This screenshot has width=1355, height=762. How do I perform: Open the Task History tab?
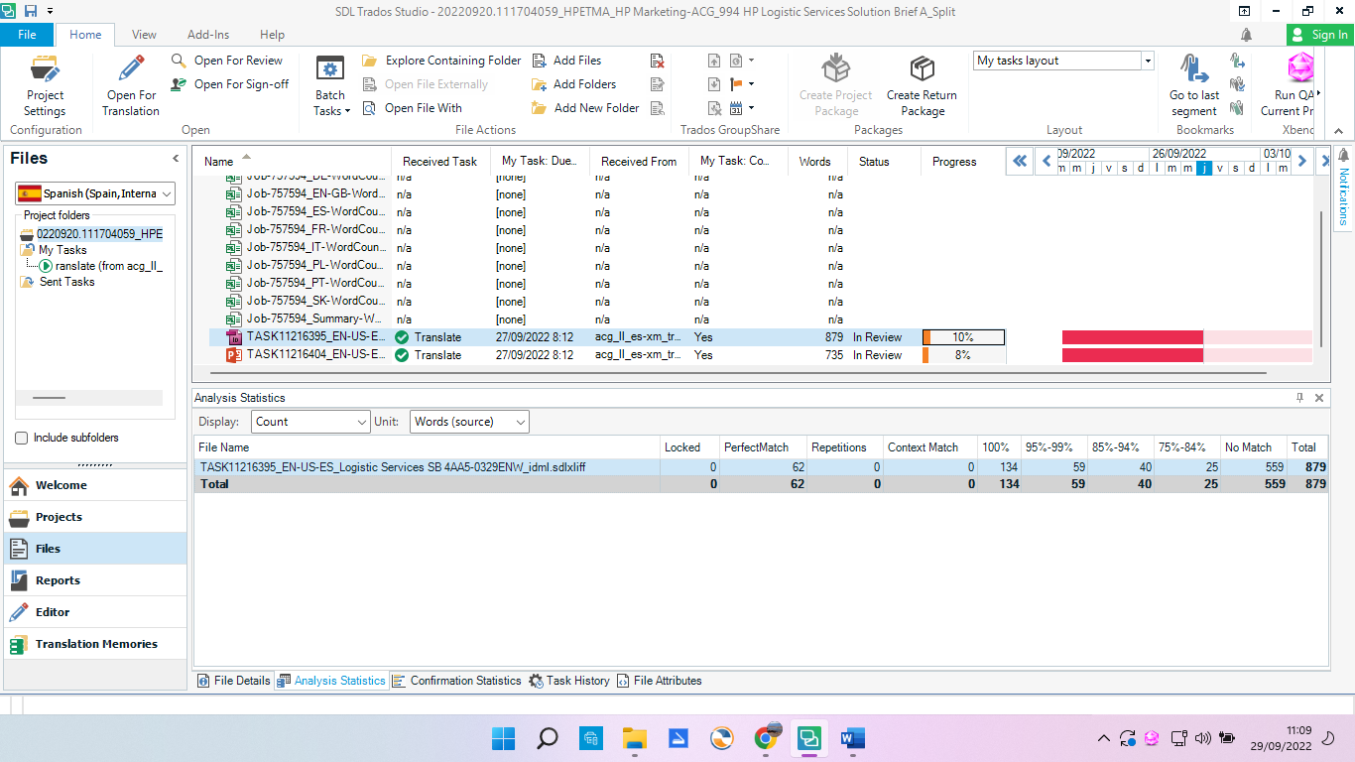click(569, 681)
